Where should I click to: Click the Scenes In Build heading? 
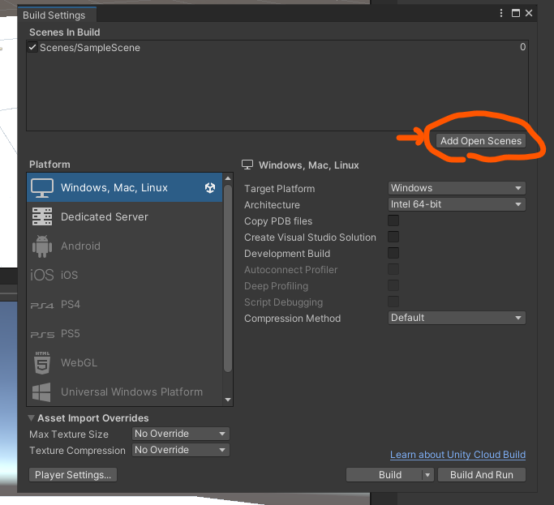(65, 32)
